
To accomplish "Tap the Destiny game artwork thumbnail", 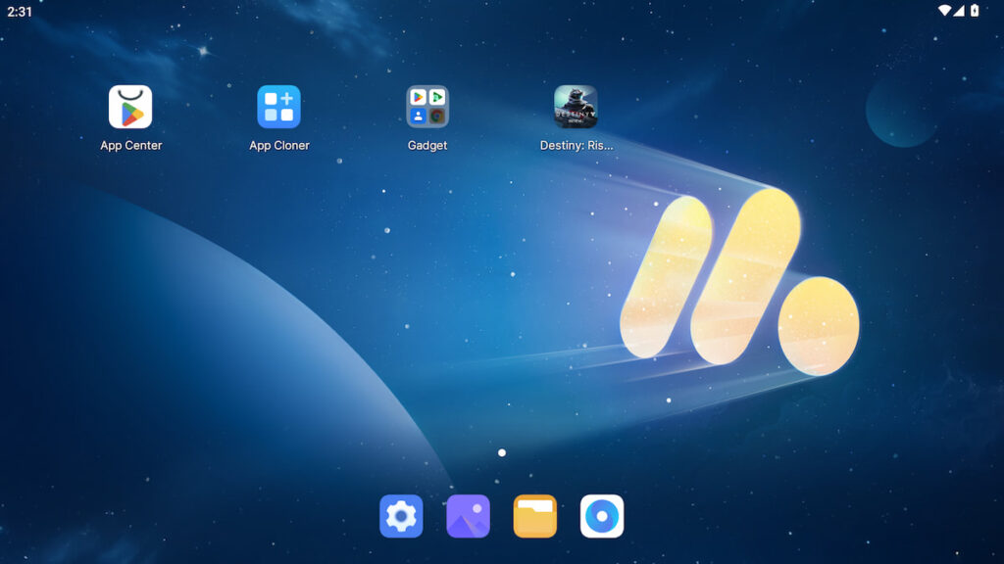I will click(576, 106).
